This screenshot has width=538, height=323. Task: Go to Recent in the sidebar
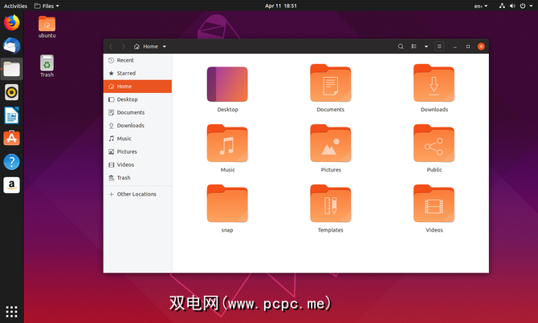[x=125, y=60]
